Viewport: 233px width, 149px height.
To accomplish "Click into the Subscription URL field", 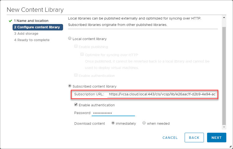I will tap(162, 94).
